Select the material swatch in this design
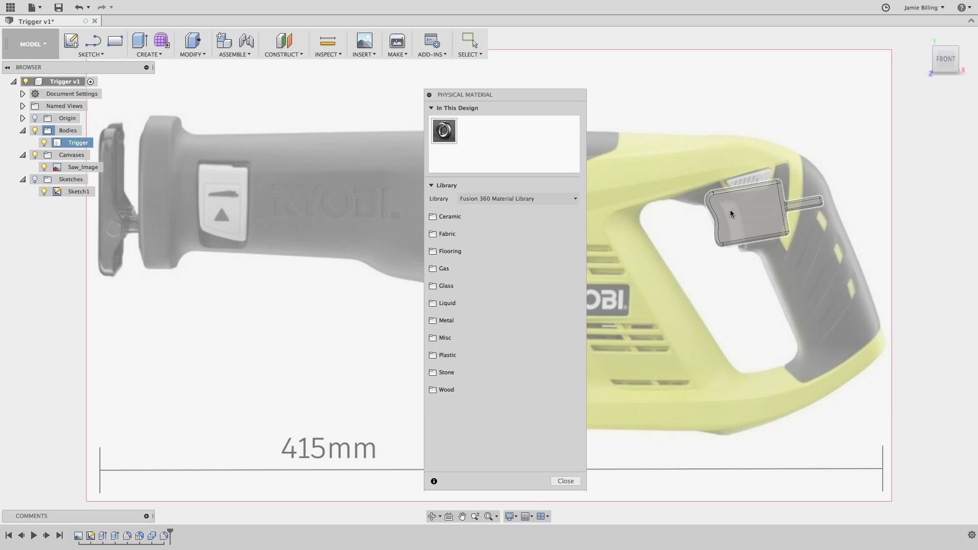Viewport: 978px width, 550px height. (444, 131)
